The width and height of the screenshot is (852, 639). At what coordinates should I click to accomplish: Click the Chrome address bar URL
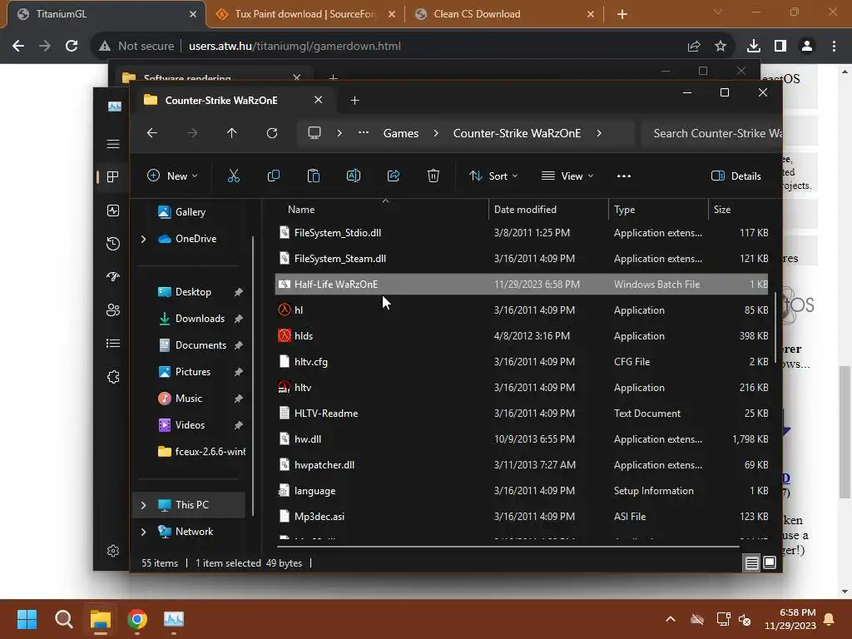click(x=295, y=47)
